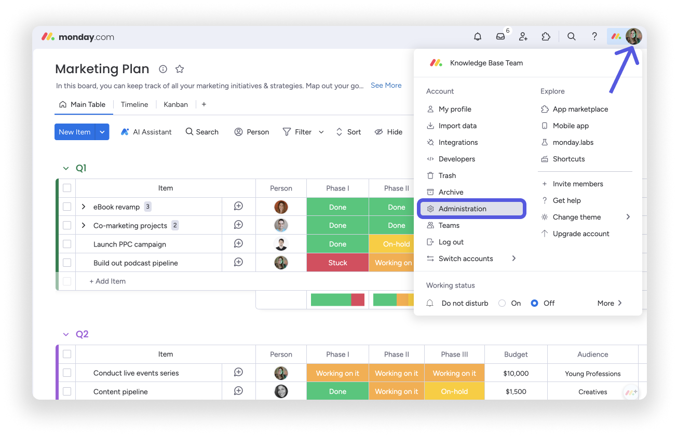Check the Launch PPC campaign row checkbox
The height and width of the screenshot is (436, 677).
point(67,244)
